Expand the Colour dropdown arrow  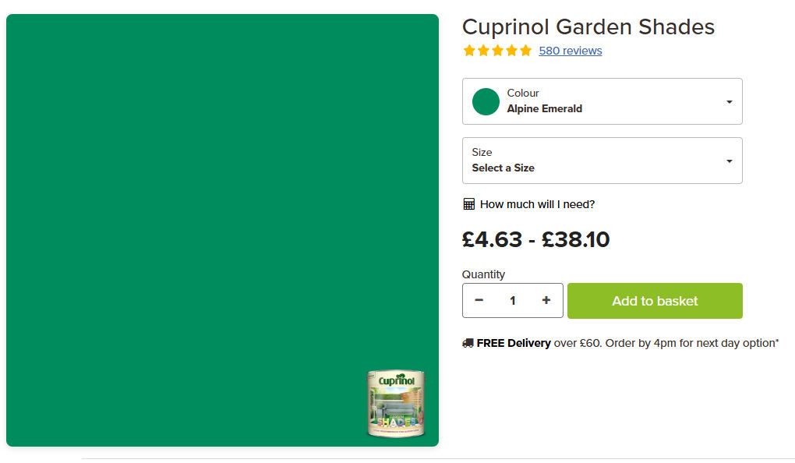point(729,102)
